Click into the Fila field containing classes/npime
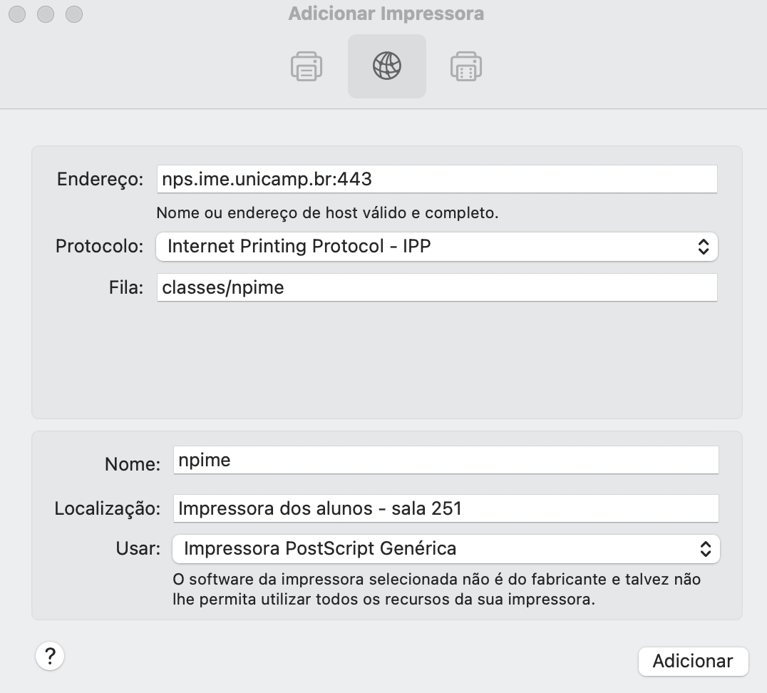This screenshot has height=693, width=767. coord(437,287)
